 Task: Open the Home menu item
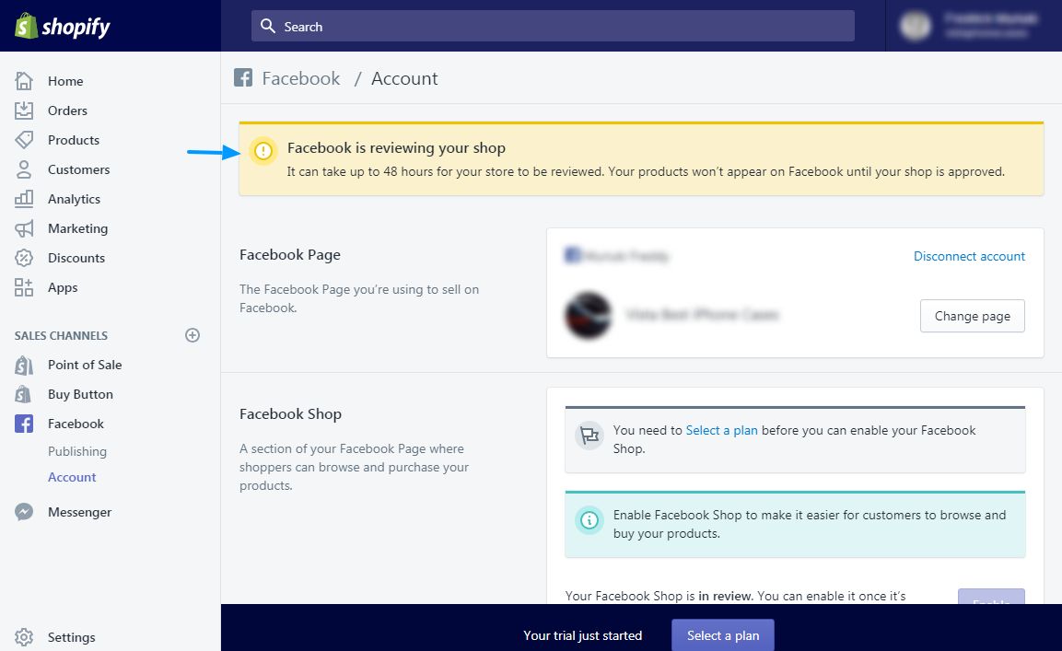click(65, 81)
